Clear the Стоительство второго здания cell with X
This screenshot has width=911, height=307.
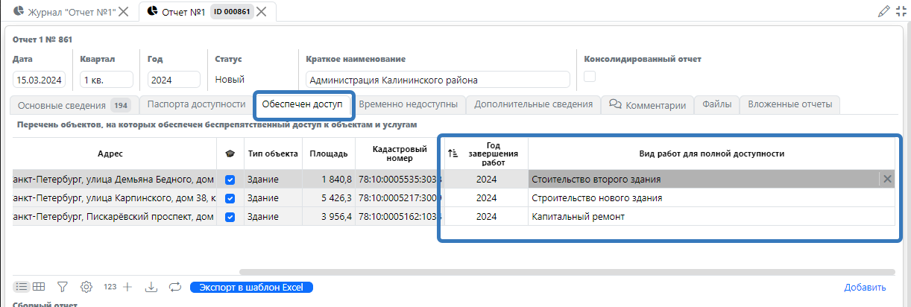[x=887, y=179]
